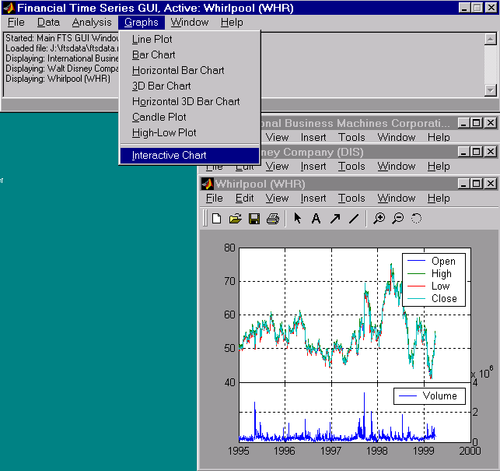Open Help menu in Whirlpool window
500x471 pixels.
pyautogui.click(x=439, y=199)
